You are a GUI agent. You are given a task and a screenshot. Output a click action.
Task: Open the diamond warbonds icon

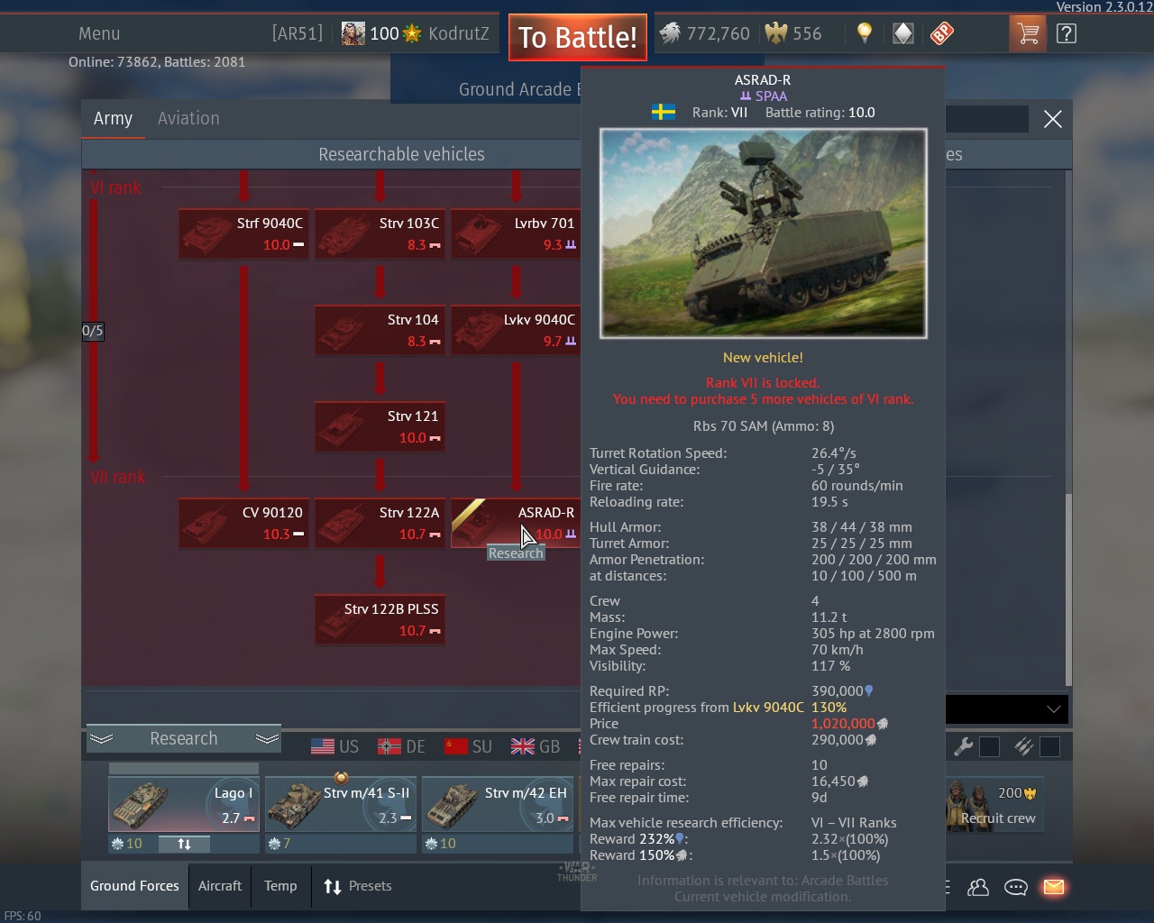click(x=903, y=34)
